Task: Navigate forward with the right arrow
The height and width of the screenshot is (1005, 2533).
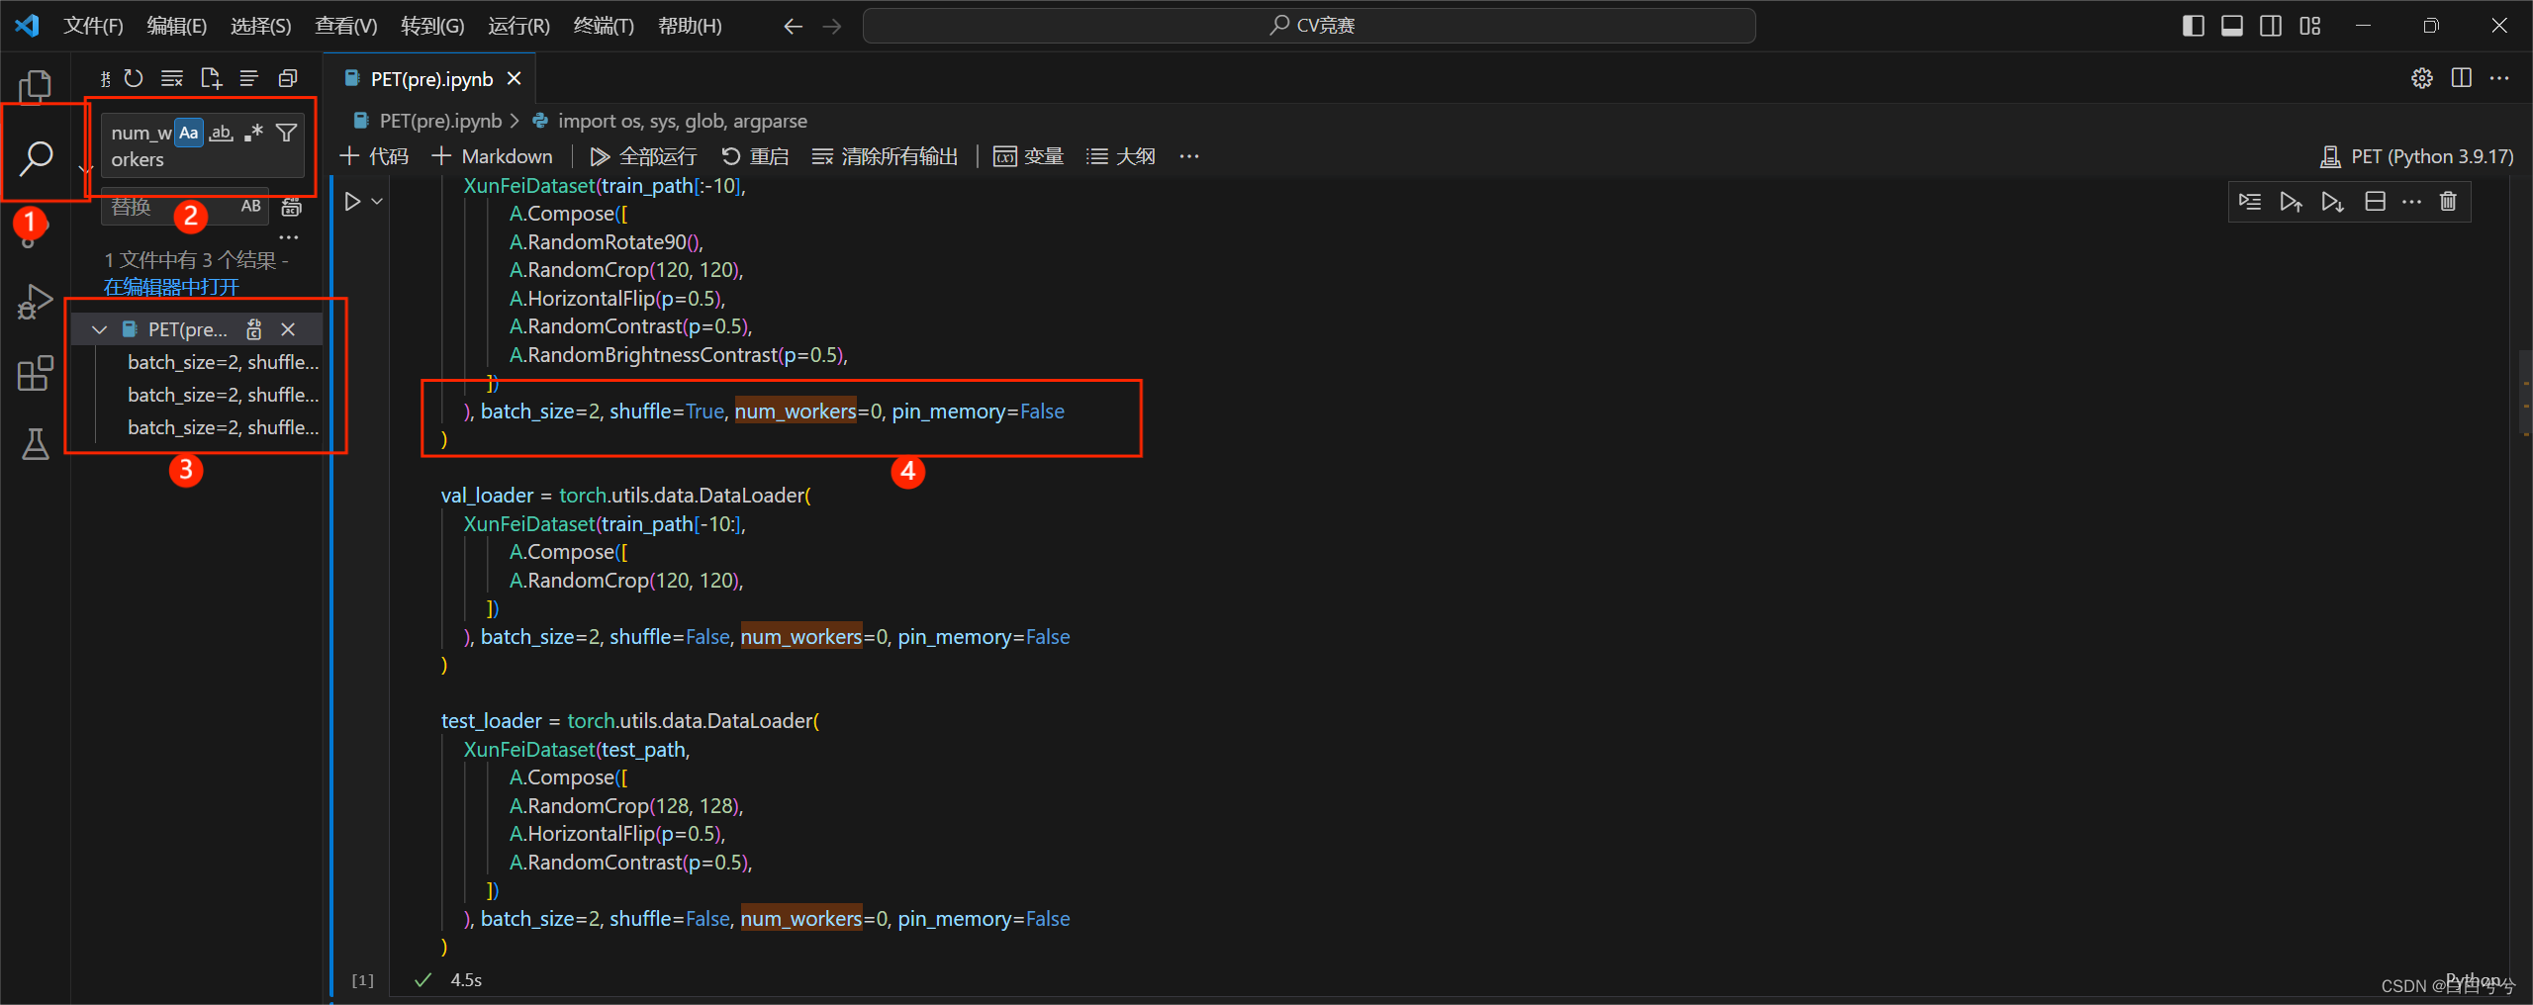Action: click(x=832, y=27)
